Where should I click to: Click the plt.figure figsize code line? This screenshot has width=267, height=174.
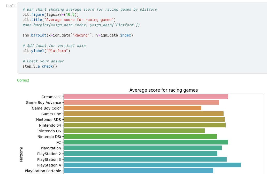(x=50, y=15)
